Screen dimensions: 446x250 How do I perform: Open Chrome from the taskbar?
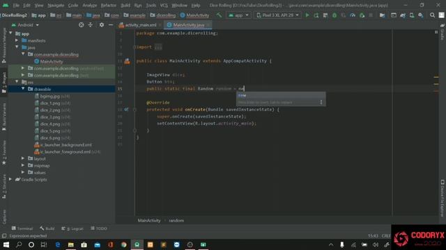(x=124, y=244)
